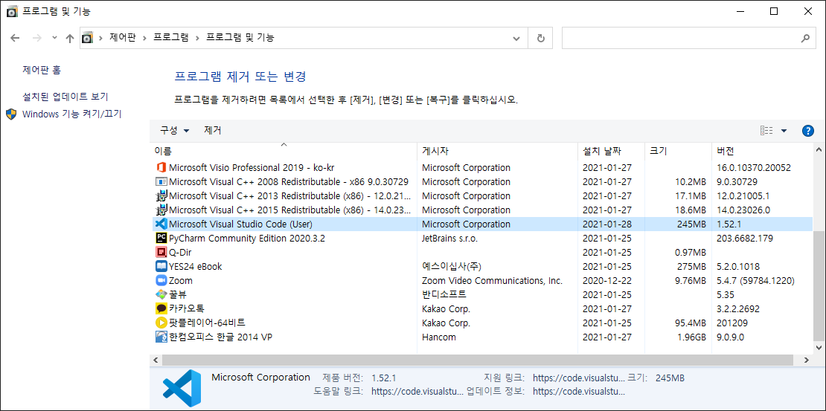Select the 반디소프트 publisher cell
The height and width of the screenshot is (411, 826).
coord(444,295)
